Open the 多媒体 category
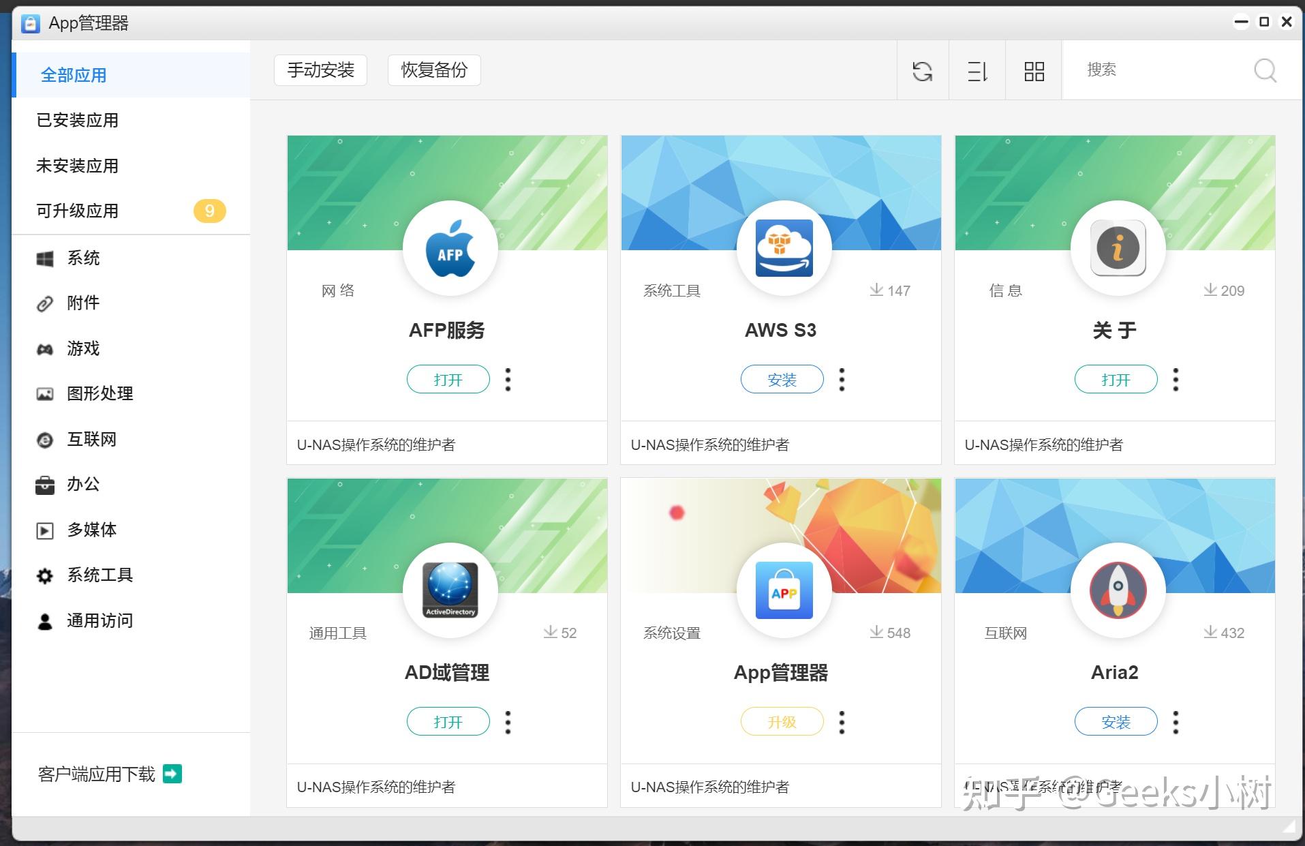1305x846 pixels. pyautogui.click(x=131, y=530)
